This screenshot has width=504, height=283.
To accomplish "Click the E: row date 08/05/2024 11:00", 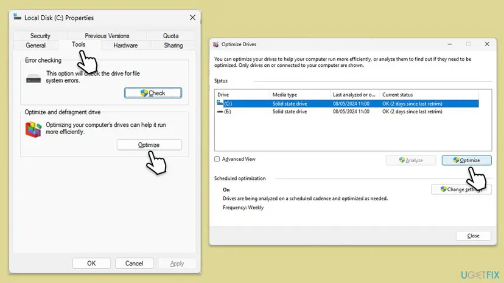I will [x=351, y=112].
